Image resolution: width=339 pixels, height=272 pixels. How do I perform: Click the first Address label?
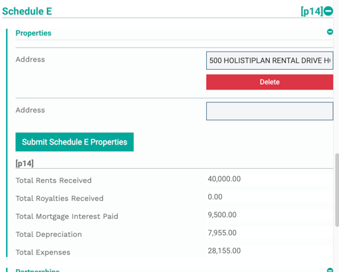tap(31, 60)
